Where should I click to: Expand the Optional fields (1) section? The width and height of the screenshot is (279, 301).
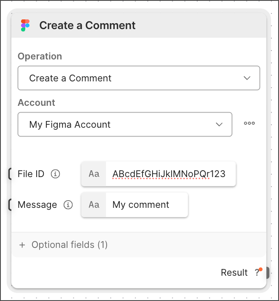70,245
